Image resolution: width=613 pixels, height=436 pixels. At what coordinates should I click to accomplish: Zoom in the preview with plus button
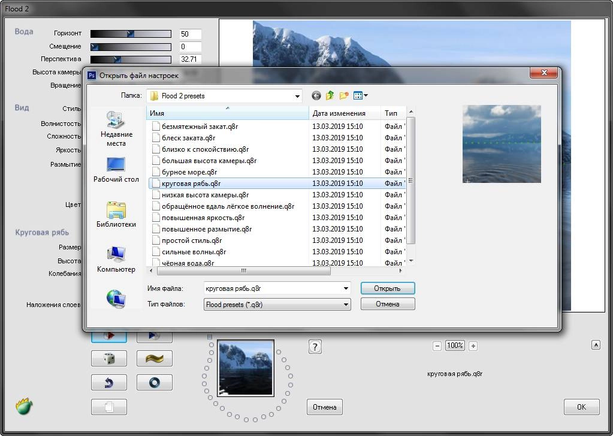473,346
